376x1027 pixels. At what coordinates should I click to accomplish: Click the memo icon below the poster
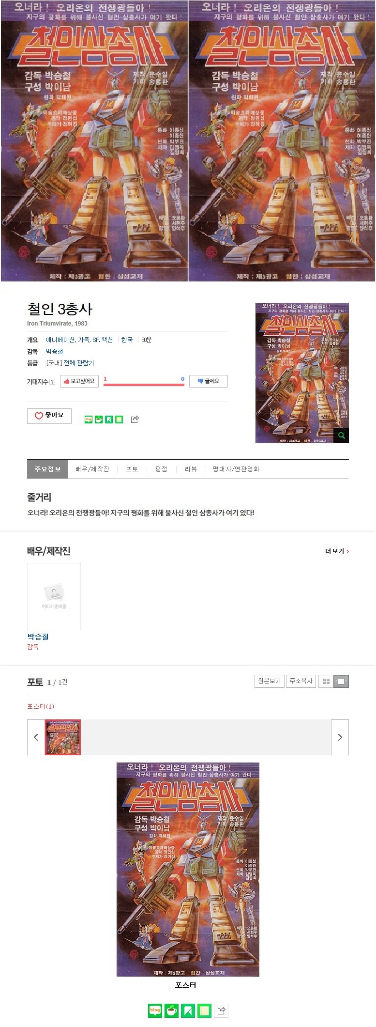pos(204,1011)
